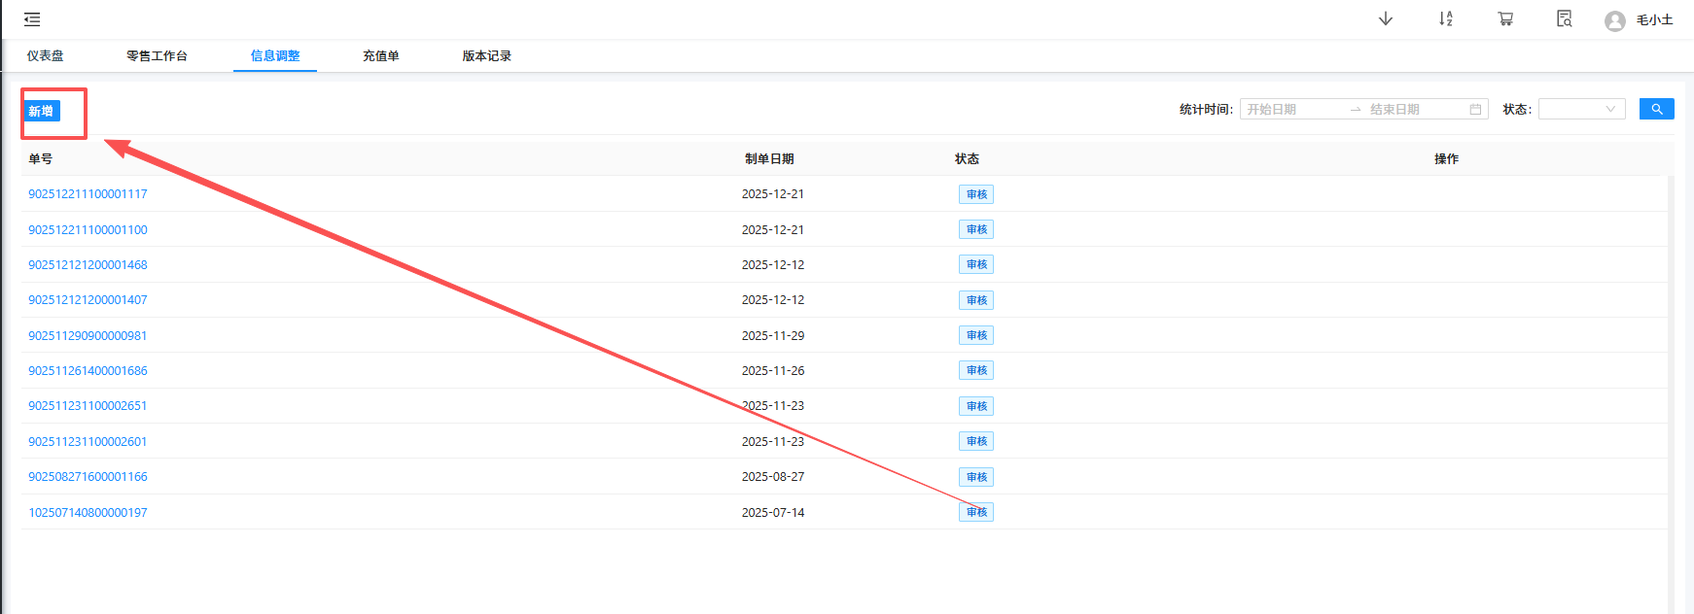The width and height of the screenshot is (1694, 614).
Task: Open order link 102507140800000197
Action: point(88,513)
